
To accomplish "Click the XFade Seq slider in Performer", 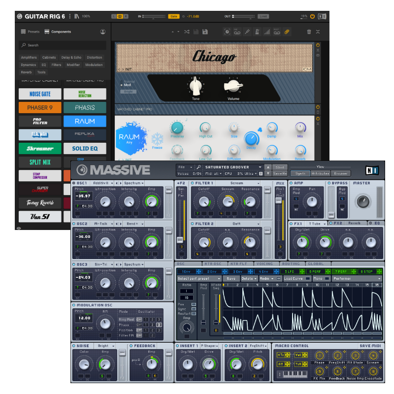I will tap(216, 323).
